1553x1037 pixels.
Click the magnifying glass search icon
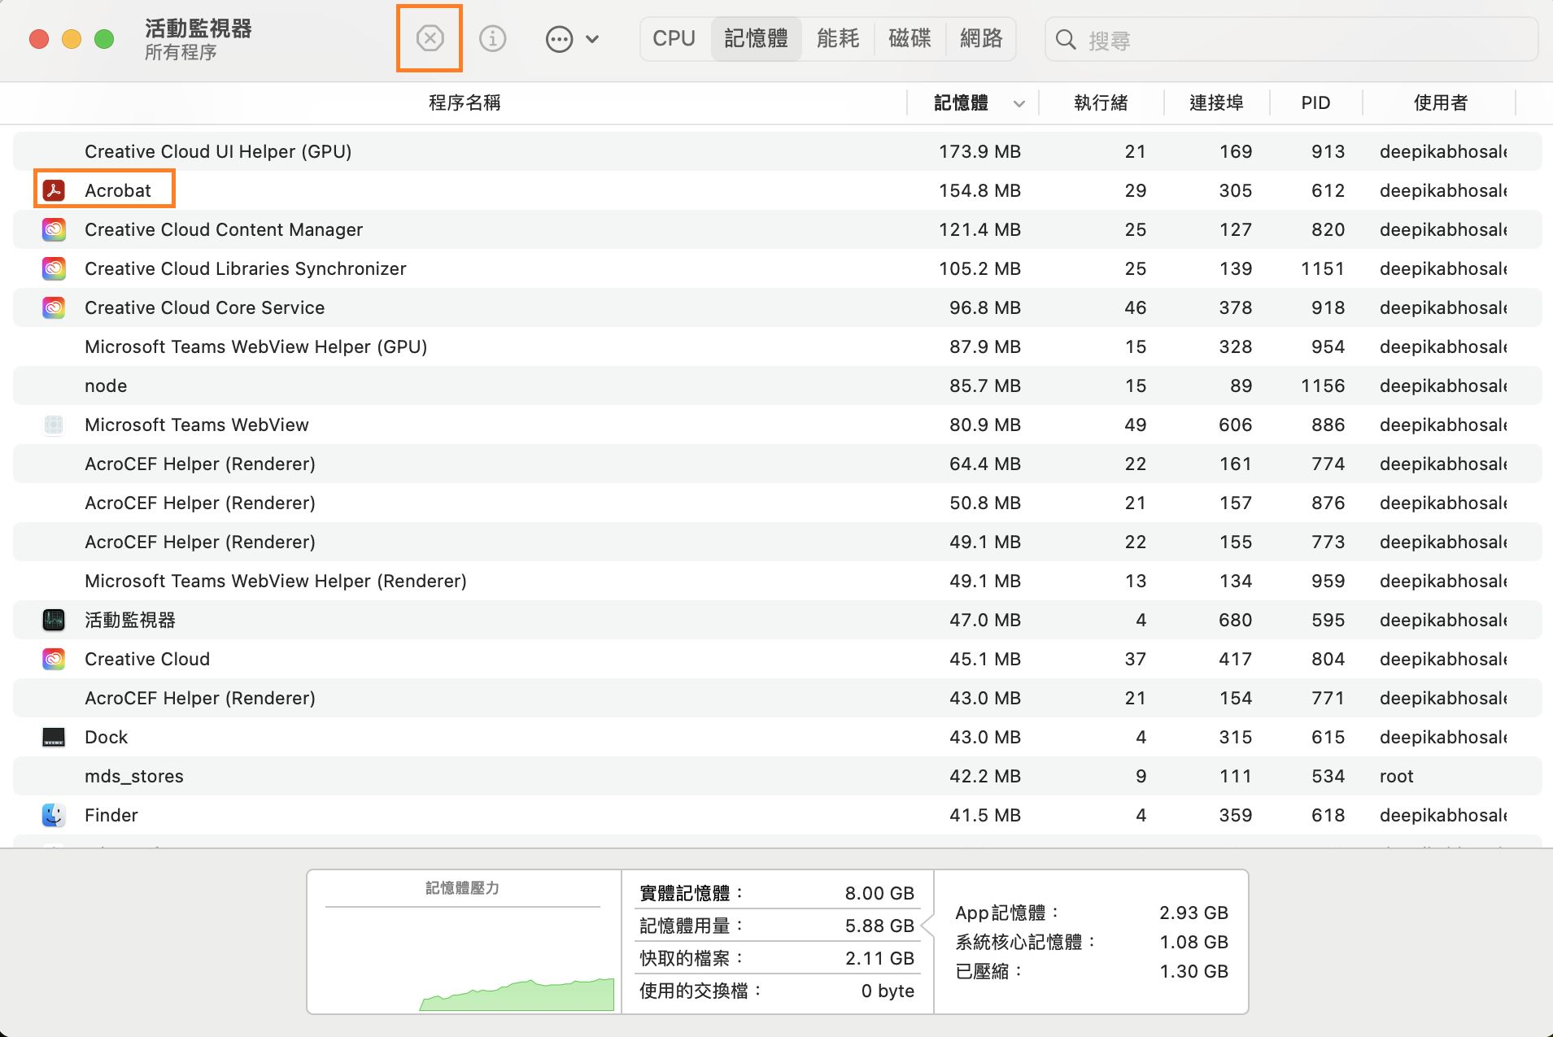pos(1067,38)
